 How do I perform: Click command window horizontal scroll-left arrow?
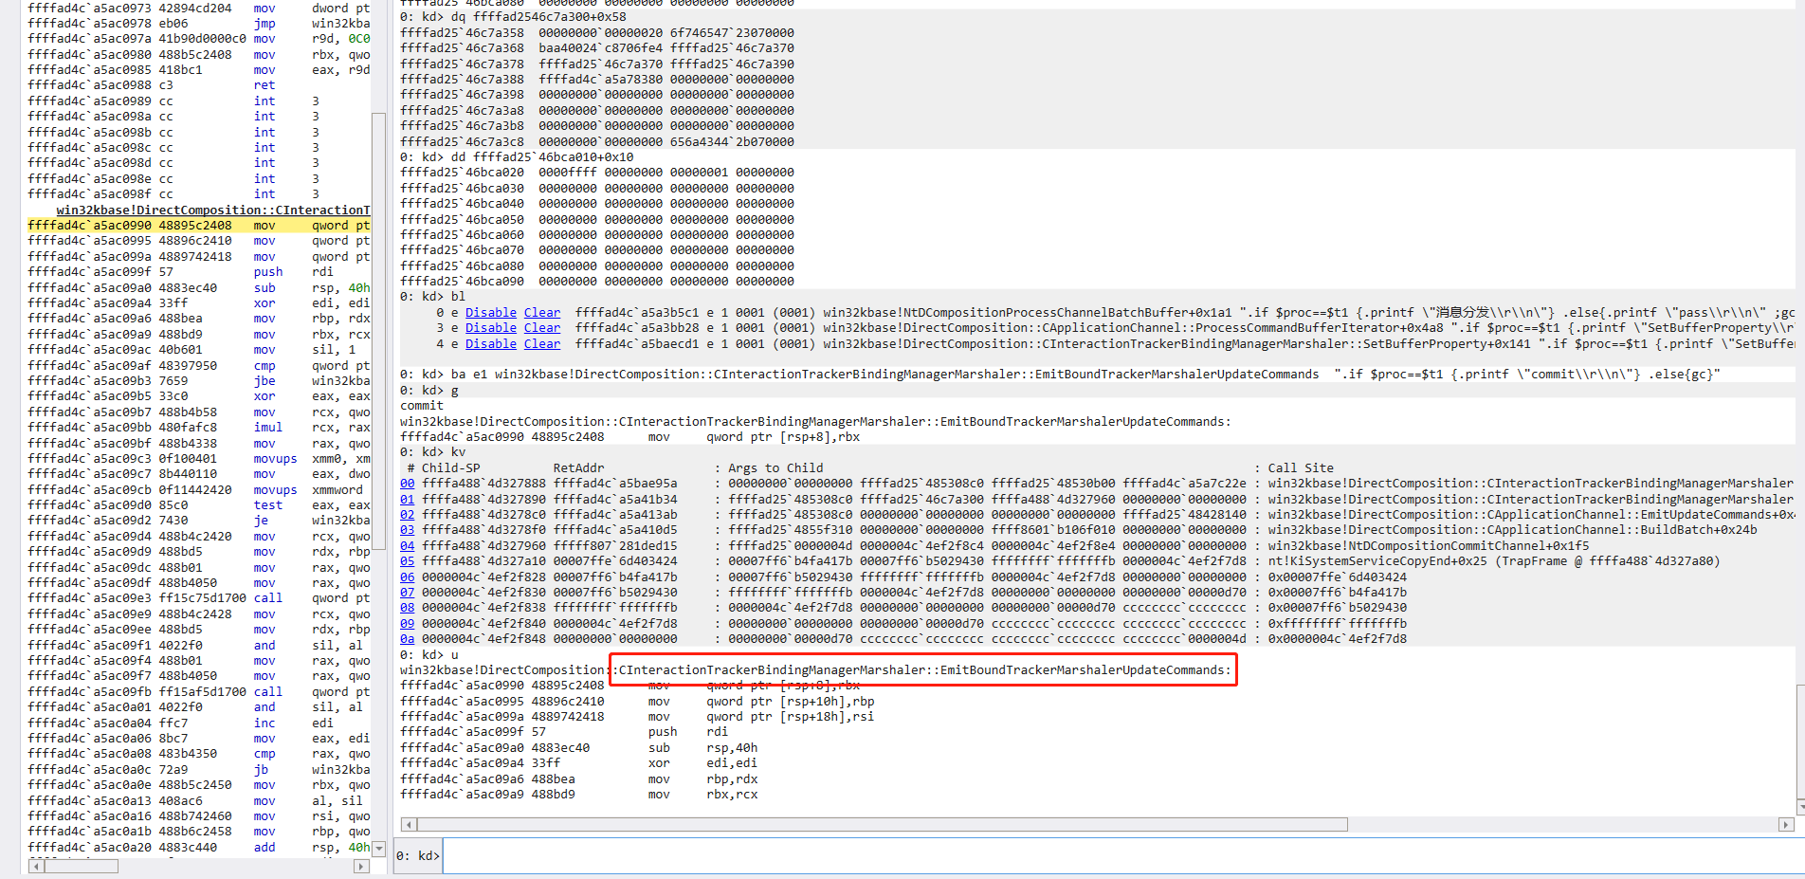[408, 825]
